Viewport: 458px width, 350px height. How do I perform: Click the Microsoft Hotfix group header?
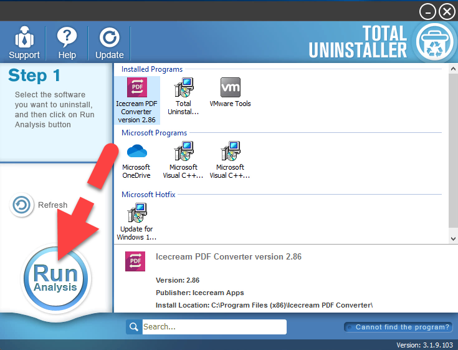coord(148,195)
